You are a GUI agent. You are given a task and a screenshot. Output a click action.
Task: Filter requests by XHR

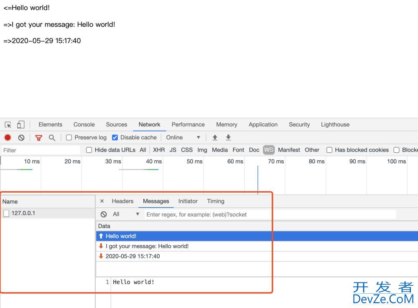click(x=159, y=150)
